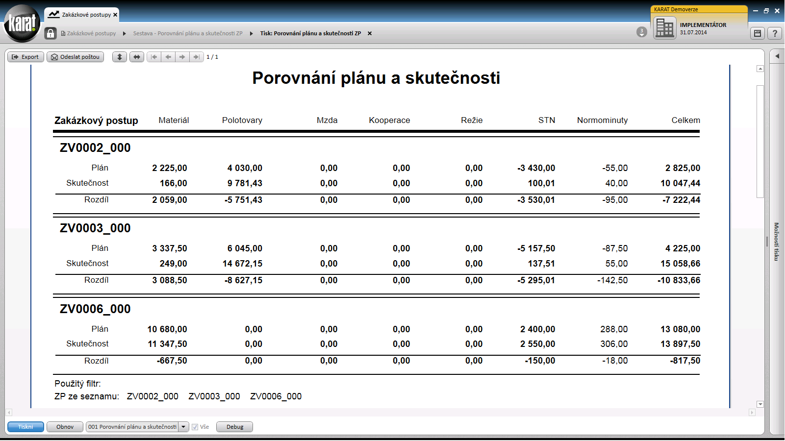Close the Tisk breadcrumb with x
The height and width of the screenshot is (441, 785).
coord(370,33)
